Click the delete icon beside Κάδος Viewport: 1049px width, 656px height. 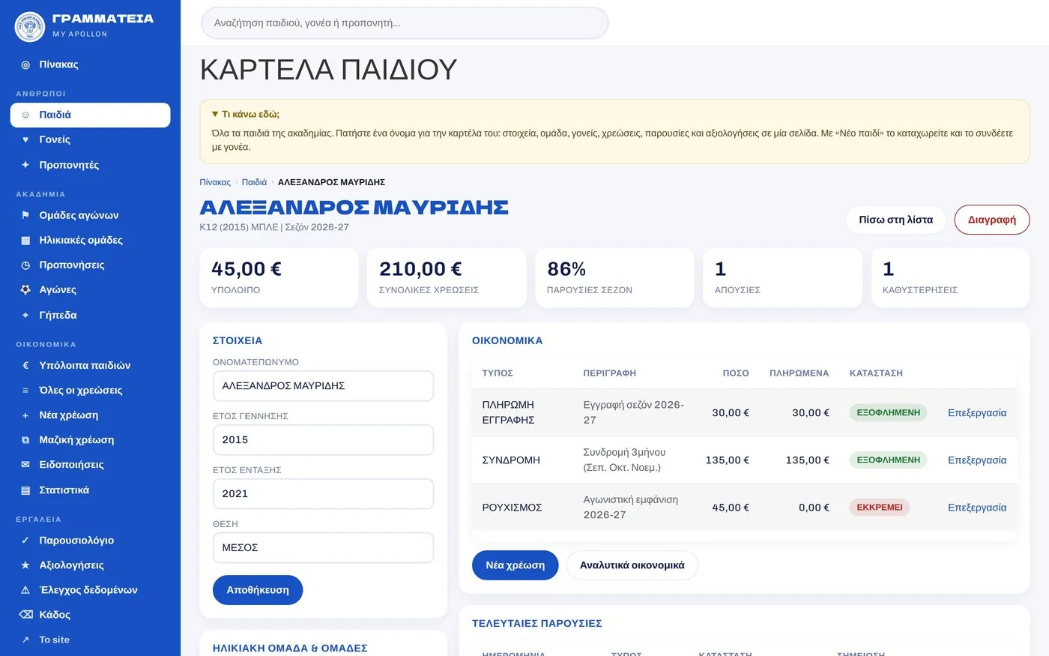tap(25, 615)
